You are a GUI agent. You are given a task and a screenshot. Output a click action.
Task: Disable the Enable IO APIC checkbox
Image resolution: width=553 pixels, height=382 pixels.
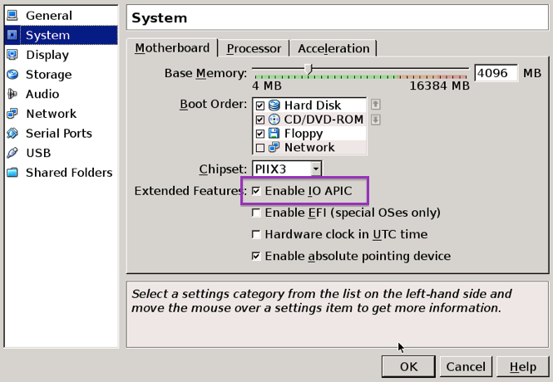pyautogui.click(x=257, y=192)
